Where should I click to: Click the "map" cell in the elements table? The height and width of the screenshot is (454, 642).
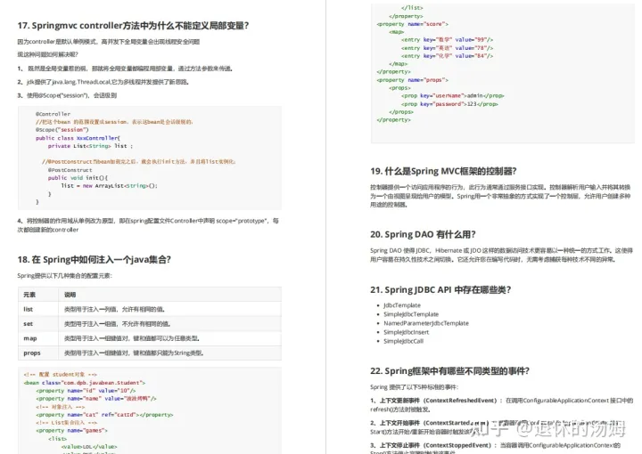[x=38, y=338]
